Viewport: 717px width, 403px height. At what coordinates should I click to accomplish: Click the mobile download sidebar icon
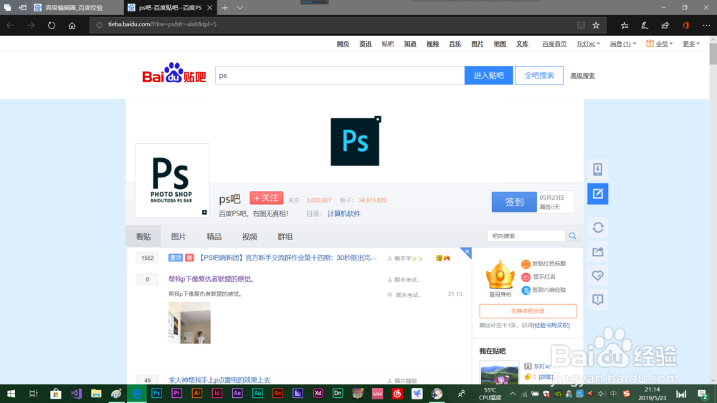598,170
